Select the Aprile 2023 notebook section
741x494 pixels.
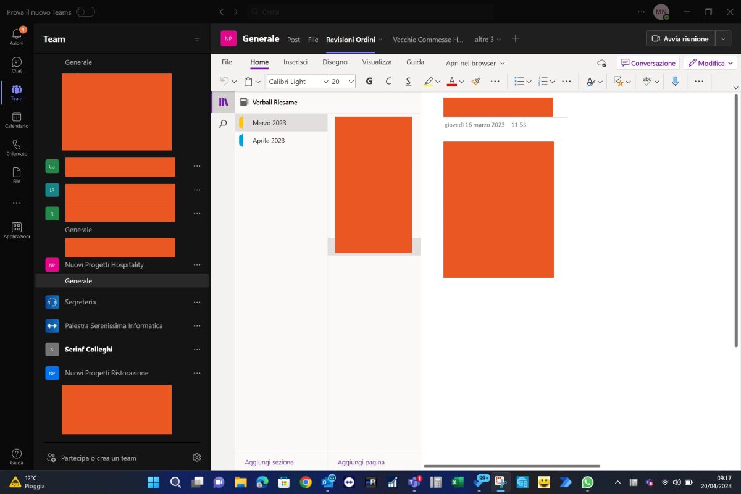click(268, 140)
